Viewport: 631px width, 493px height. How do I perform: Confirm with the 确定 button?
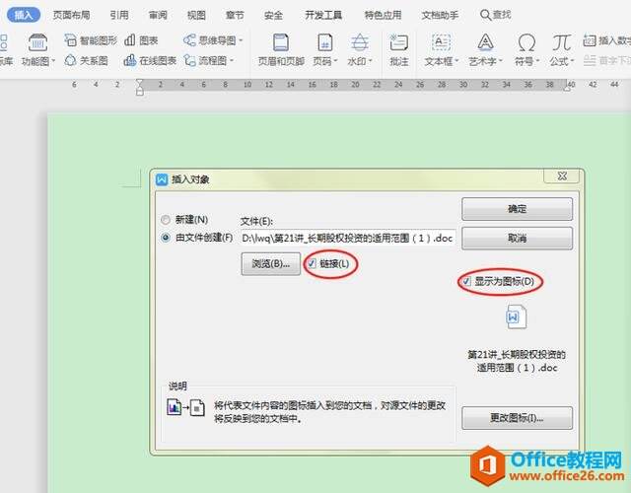517,209
